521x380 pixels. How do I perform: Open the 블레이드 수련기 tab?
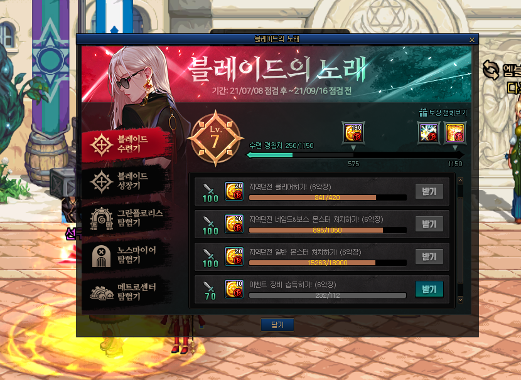(127, 144)
